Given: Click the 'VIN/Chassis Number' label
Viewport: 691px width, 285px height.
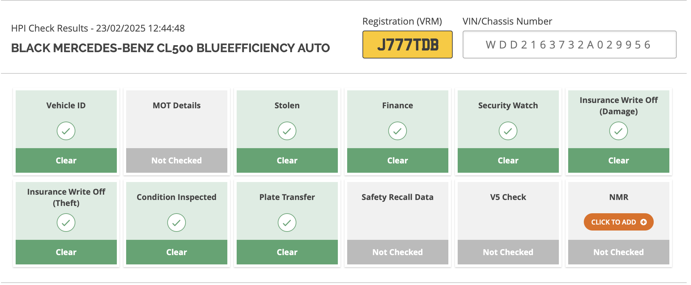Looking at the screenshot, I should (507, 21).
